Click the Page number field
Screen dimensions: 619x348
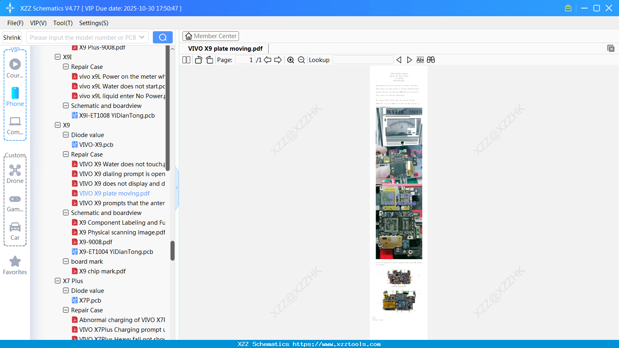245,60
